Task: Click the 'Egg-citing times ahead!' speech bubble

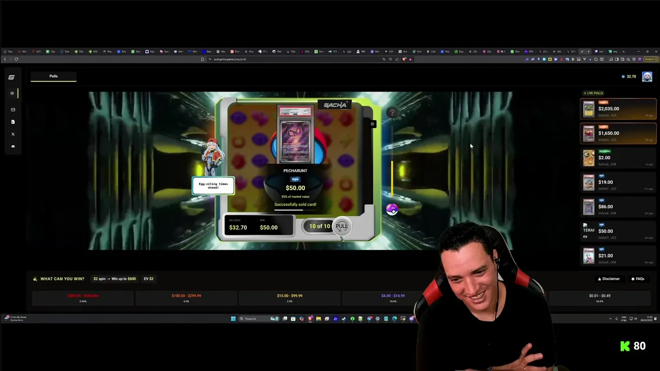Action: [213, 185]
